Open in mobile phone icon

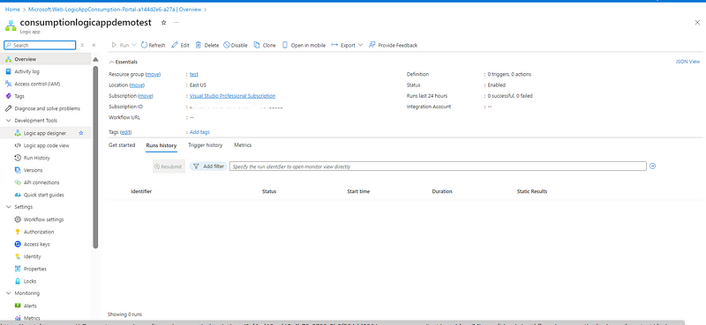[x=284, y=45]
